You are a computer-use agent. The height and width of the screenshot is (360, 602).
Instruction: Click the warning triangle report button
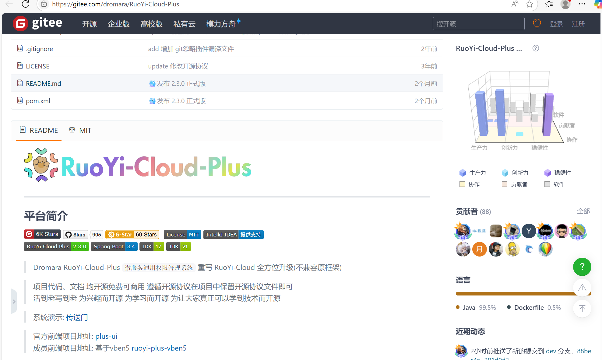pyautogui.click(x=582, y=288)
